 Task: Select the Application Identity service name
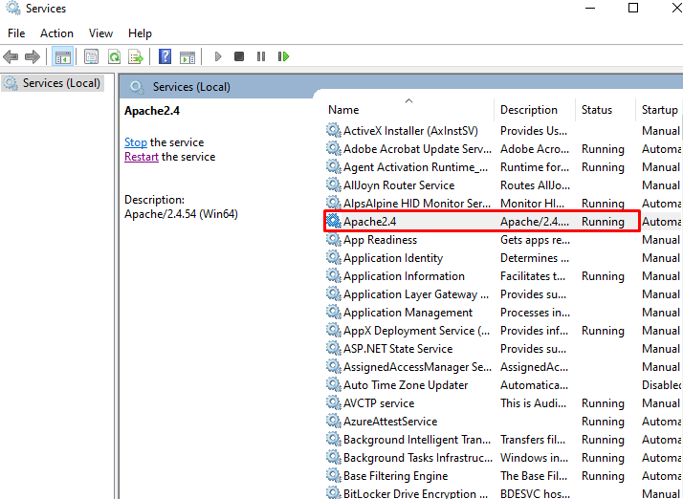(x=393, y=258)
